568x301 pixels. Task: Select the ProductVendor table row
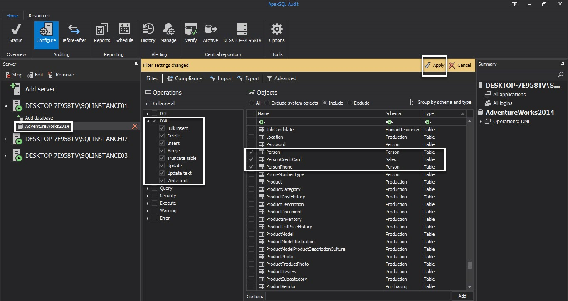pos(356,286)
